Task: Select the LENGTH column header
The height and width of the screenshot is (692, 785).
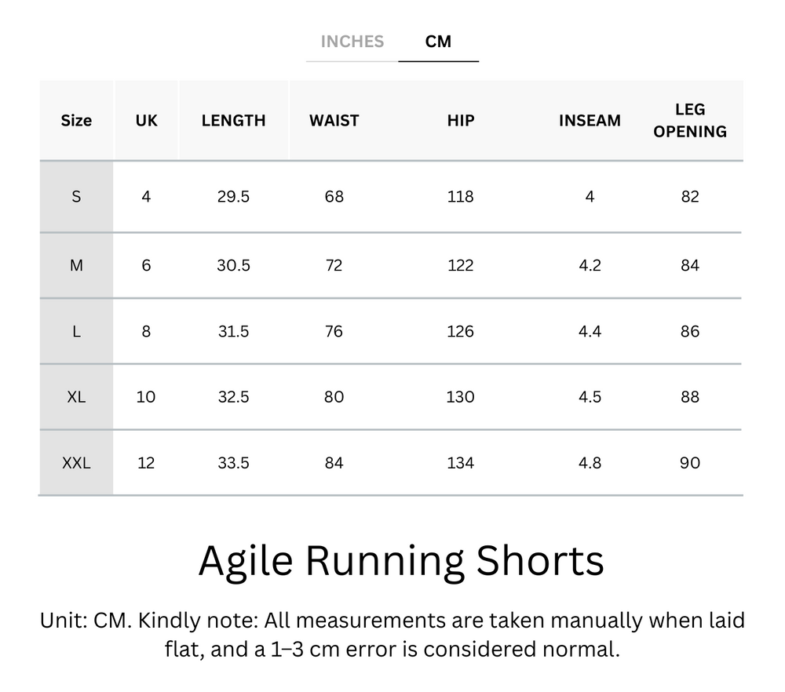Action: click(x=233, y=120)
